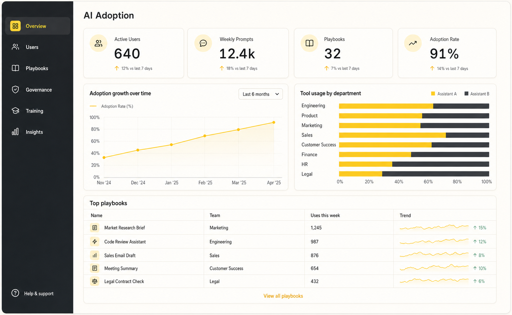Click the Customer Success team cell

click(x=226, y=268)
